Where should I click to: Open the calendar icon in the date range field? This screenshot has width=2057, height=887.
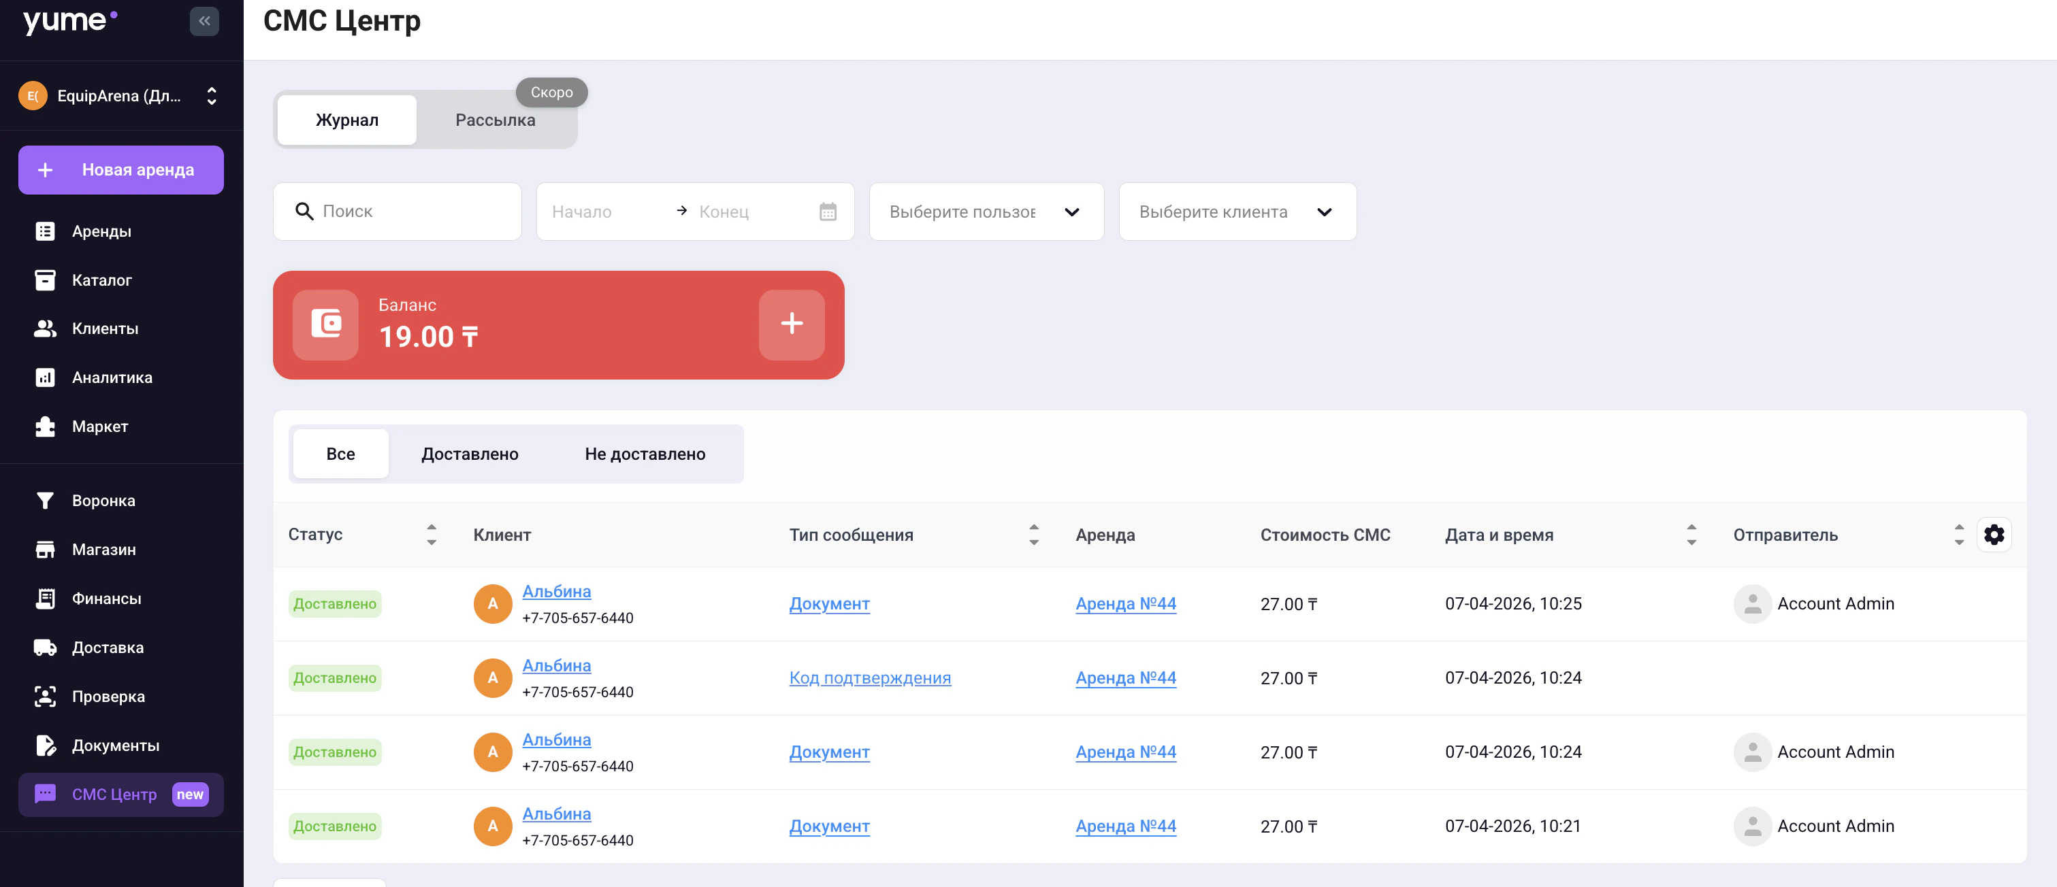827,212
